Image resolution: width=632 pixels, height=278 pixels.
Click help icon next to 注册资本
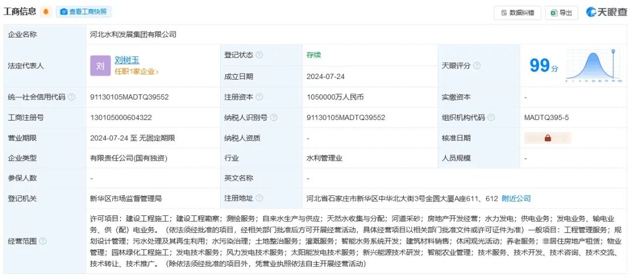click(x=259, y=97)
